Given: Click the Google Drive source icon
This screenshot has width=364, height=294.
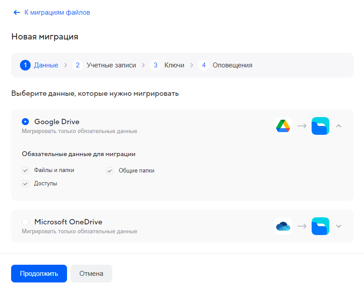Looking at the screenshot, I should click(283, 125).
